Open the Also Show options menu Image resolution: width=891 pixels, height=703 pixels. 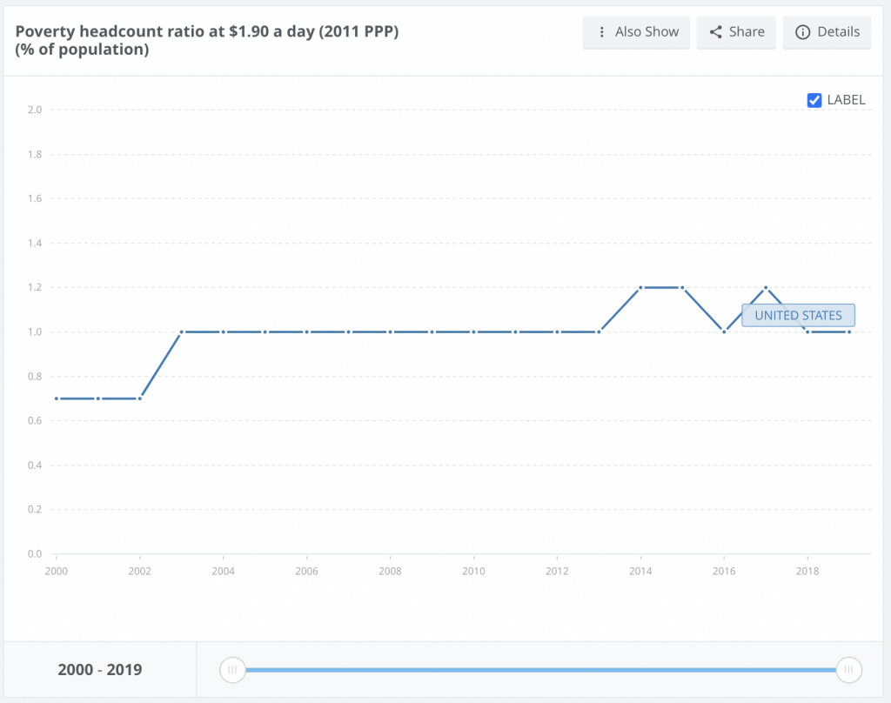tap(636, 32)
